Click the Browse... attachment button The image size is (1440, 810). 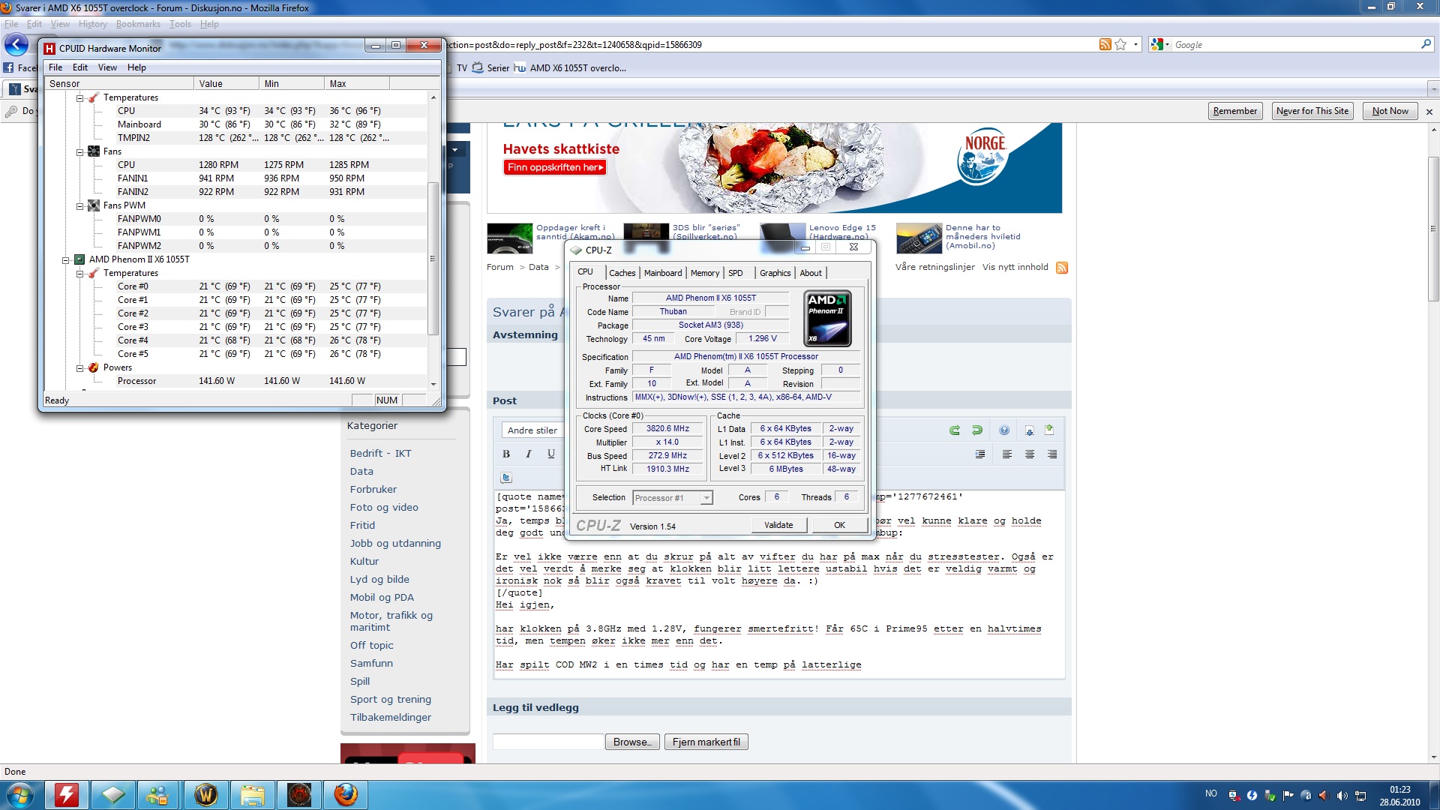coord(632,742)
